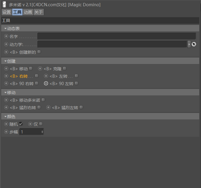
Task: Click the 步幅 value field
Action: tap(30, 132)
